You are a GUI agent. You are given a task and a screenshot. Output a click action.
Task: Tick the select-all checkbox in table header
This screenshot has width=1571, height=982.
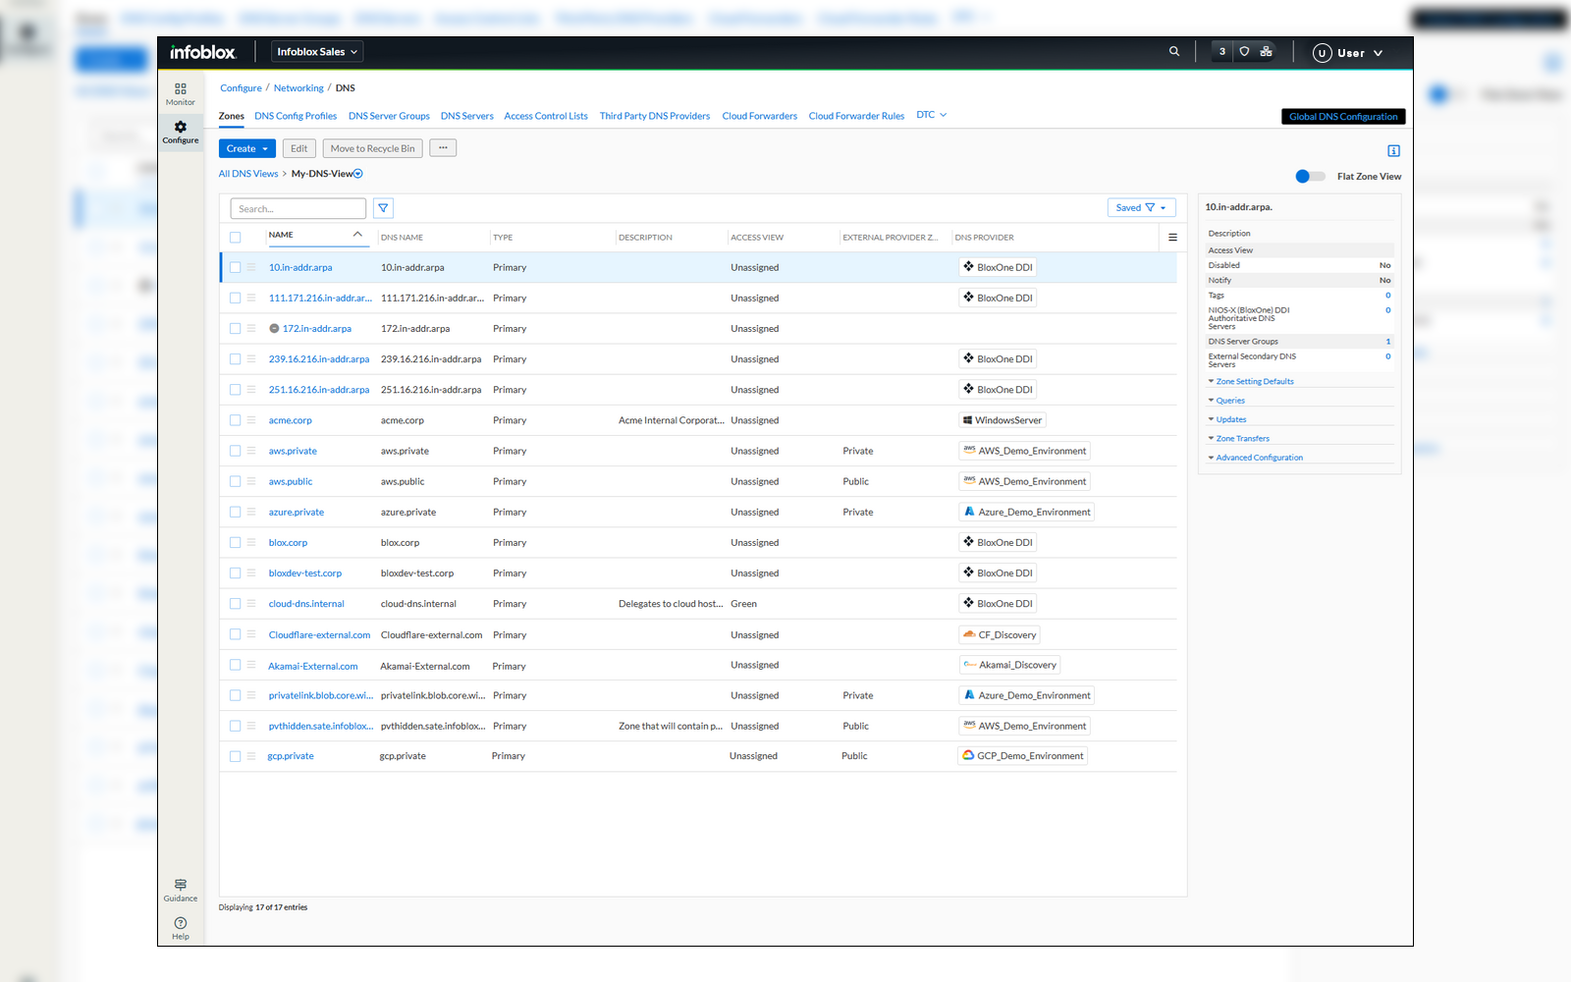[x=236, y=238]
